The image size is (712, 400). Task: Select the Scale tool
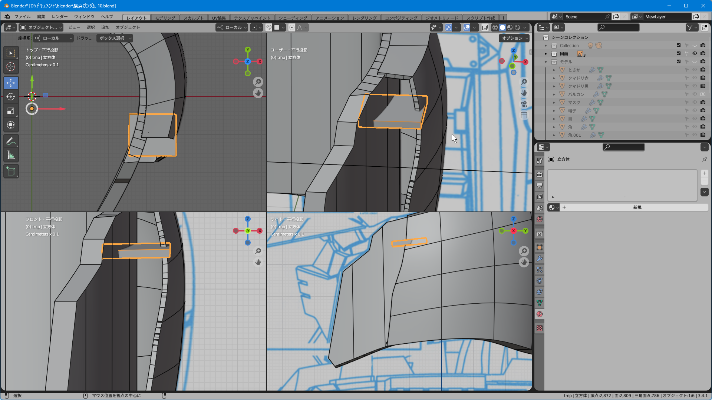[x=11, y=111]
